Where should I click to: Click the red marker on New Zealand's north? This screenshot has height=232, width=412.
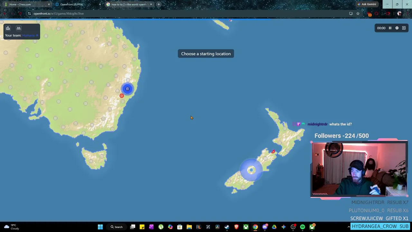pos(273,151)
